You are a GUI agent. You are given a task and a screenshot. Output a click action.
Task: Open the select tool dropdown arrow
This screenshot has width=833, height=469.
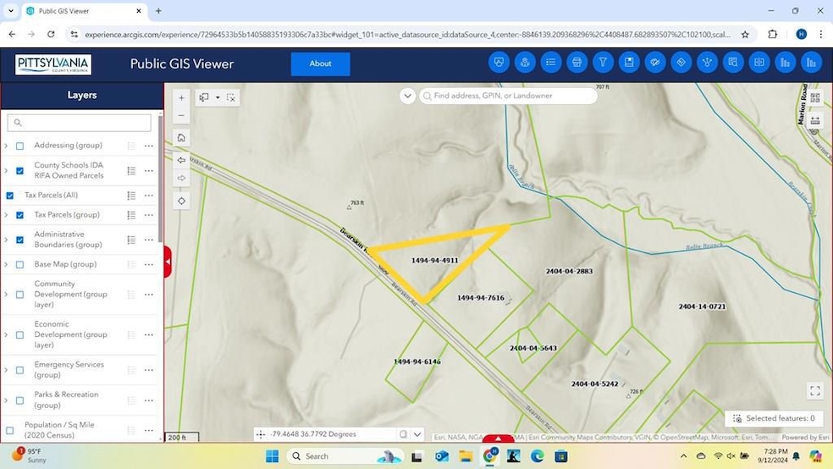218,97
